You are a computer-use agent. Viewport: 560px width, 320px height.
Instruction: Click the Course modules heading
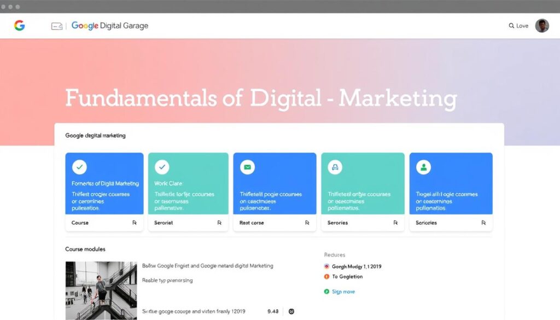85,249
